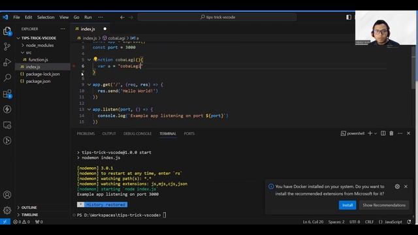Screen dimensions: 418x235
Task: Click the ports forwarded status item
Action: [x=39, y=222]
